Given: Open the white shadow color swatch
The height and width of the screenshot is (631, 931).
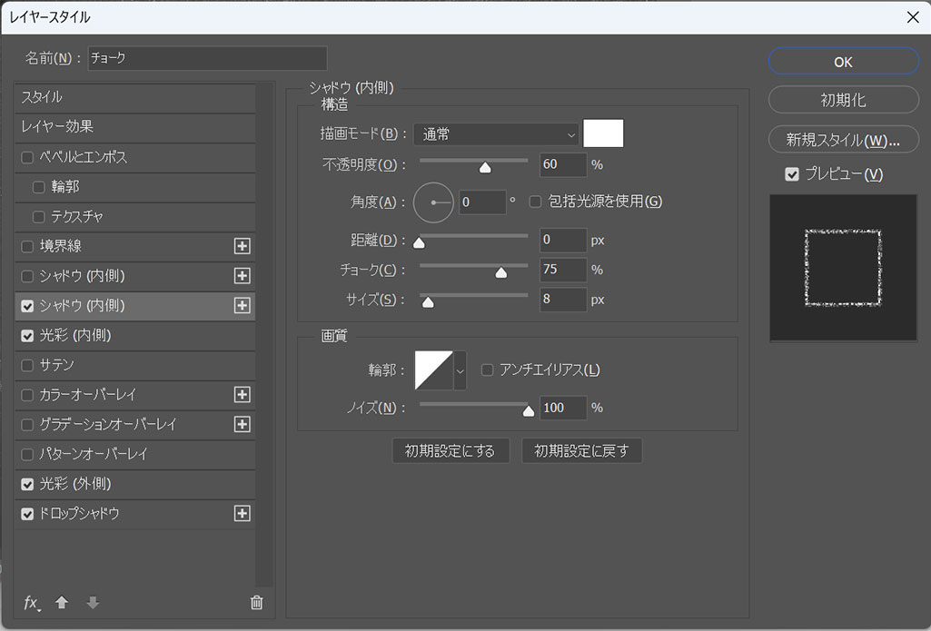Looking at the screenshot, I should (x=603, y=133).
